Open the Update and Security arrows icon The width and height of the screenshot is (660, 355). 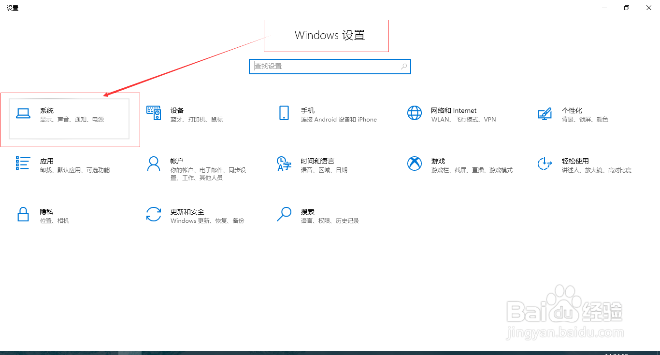pos(154,214)
